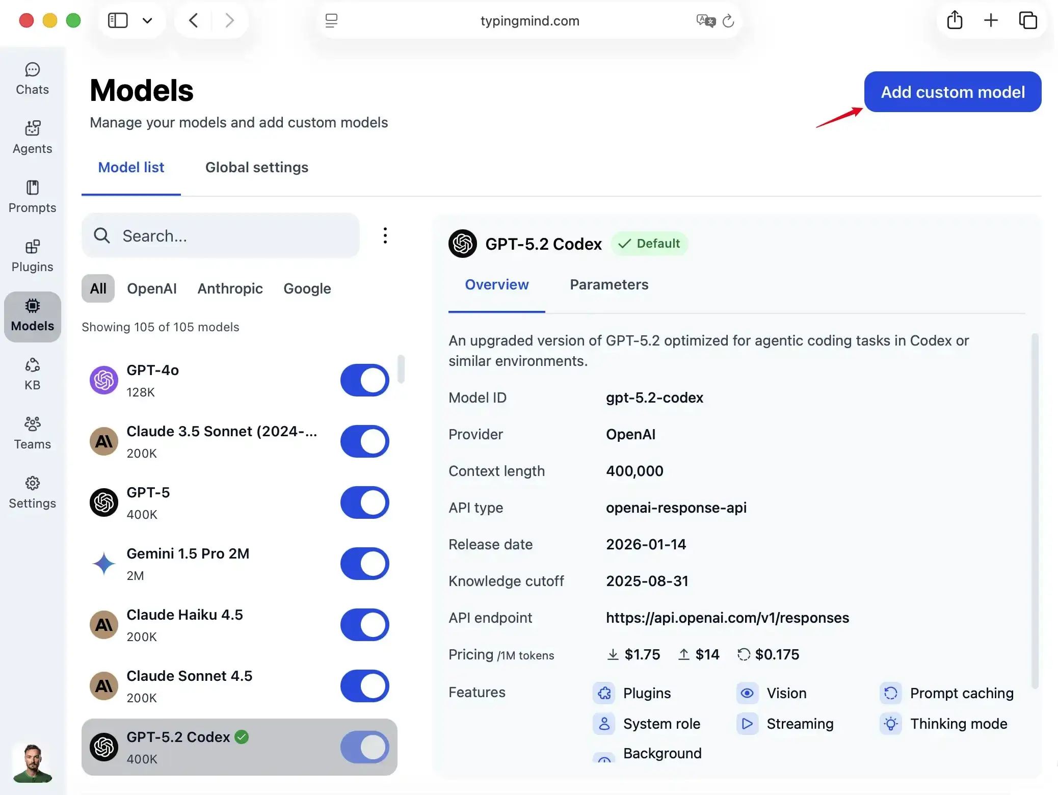Viewport: 1058px width, 795px height.
Task: Expand the browser sidebar dropdown chevron
Action: point(147,20)
